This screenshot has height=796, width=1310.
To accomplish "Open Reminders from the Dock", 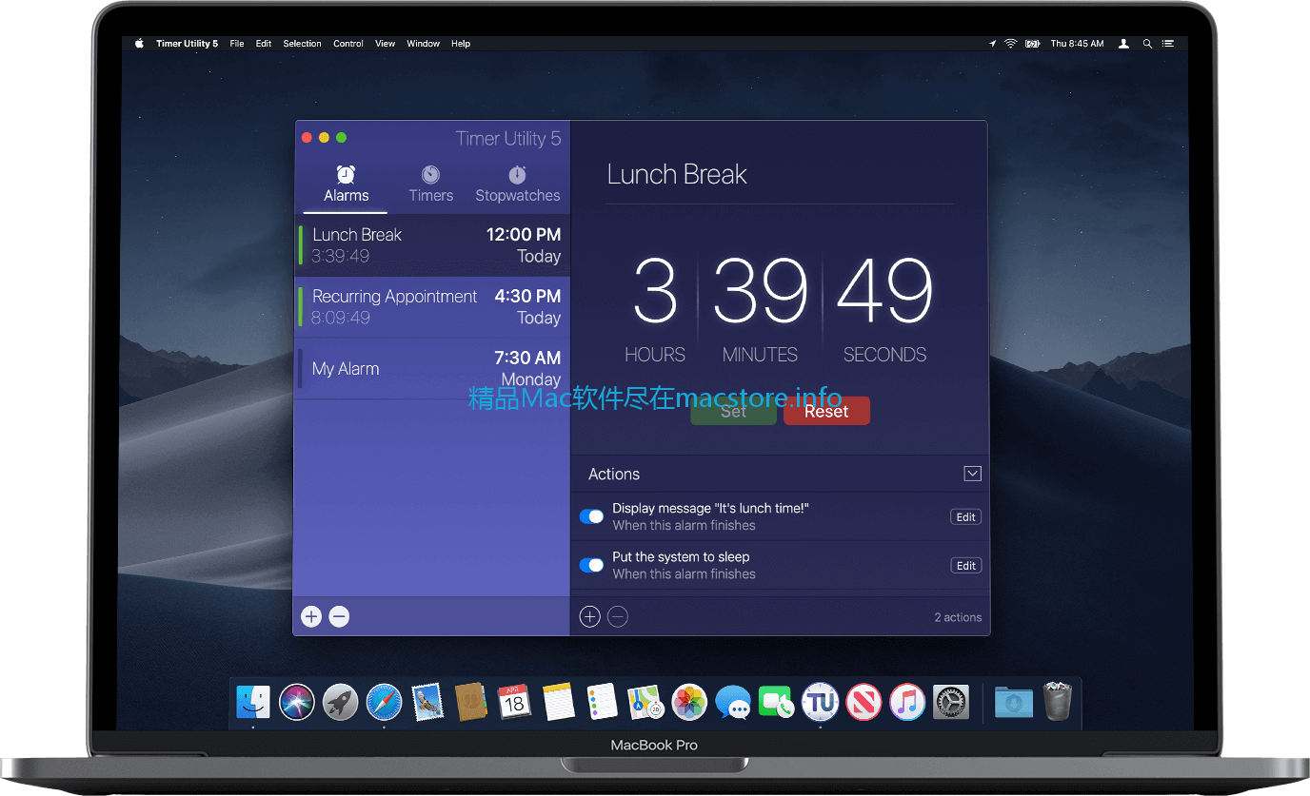I will tap(602, 702).
